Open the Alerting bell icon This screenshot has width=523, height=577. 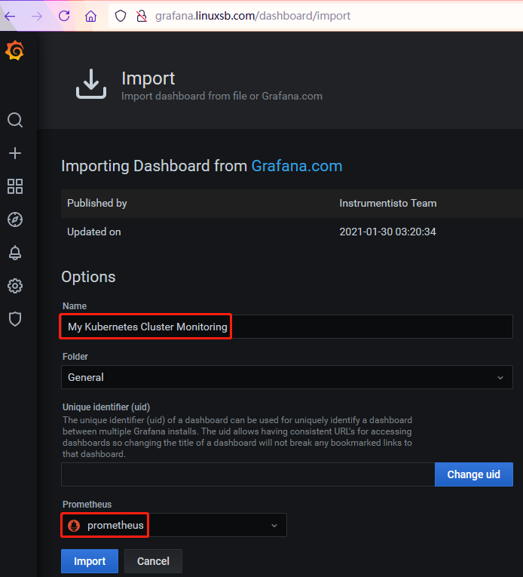15,253
